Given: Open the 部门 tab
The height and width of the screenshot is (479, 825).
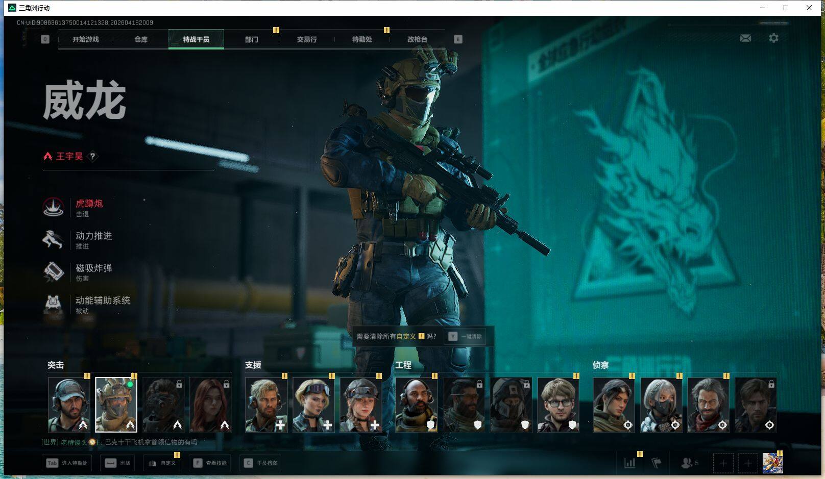Looking at the screenshot, I should click(x=251, y=39).
